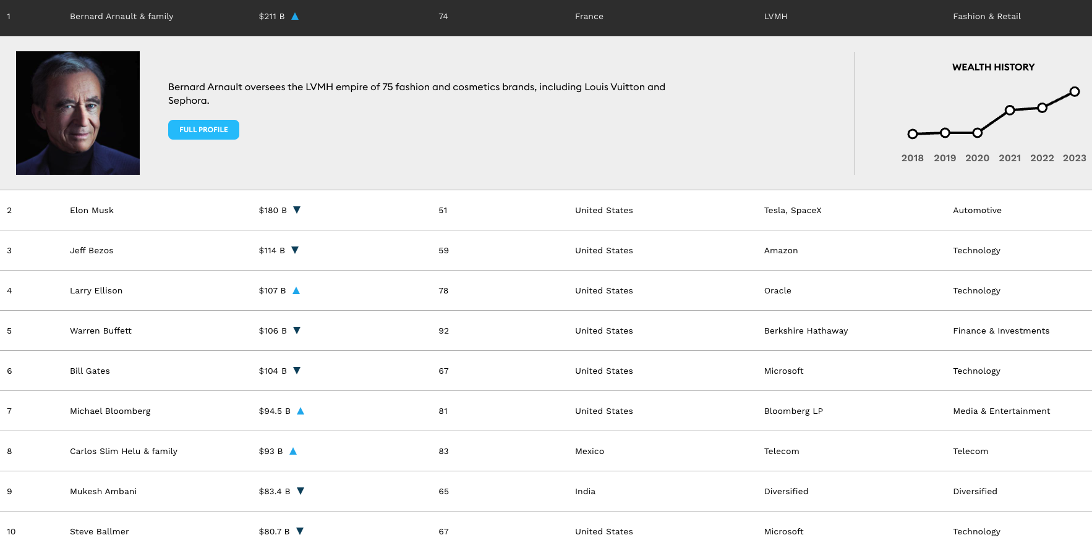The width and height of the screenshot is (1092, 543).
Task: Select the 2021 point on wealth history chart
Action: [x=1010, y=110]
